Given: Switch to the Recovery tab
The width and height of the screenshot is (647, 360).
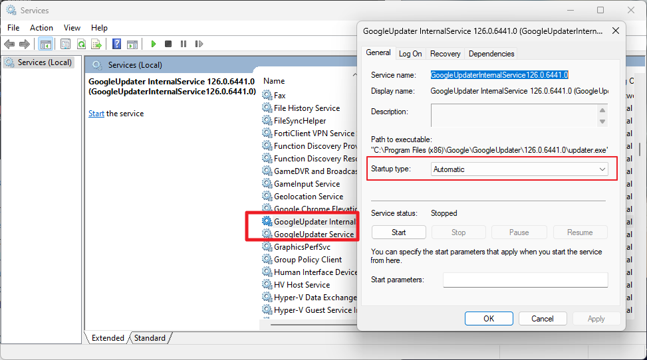Looking at the screenshot, I should [x=445, y=54].
